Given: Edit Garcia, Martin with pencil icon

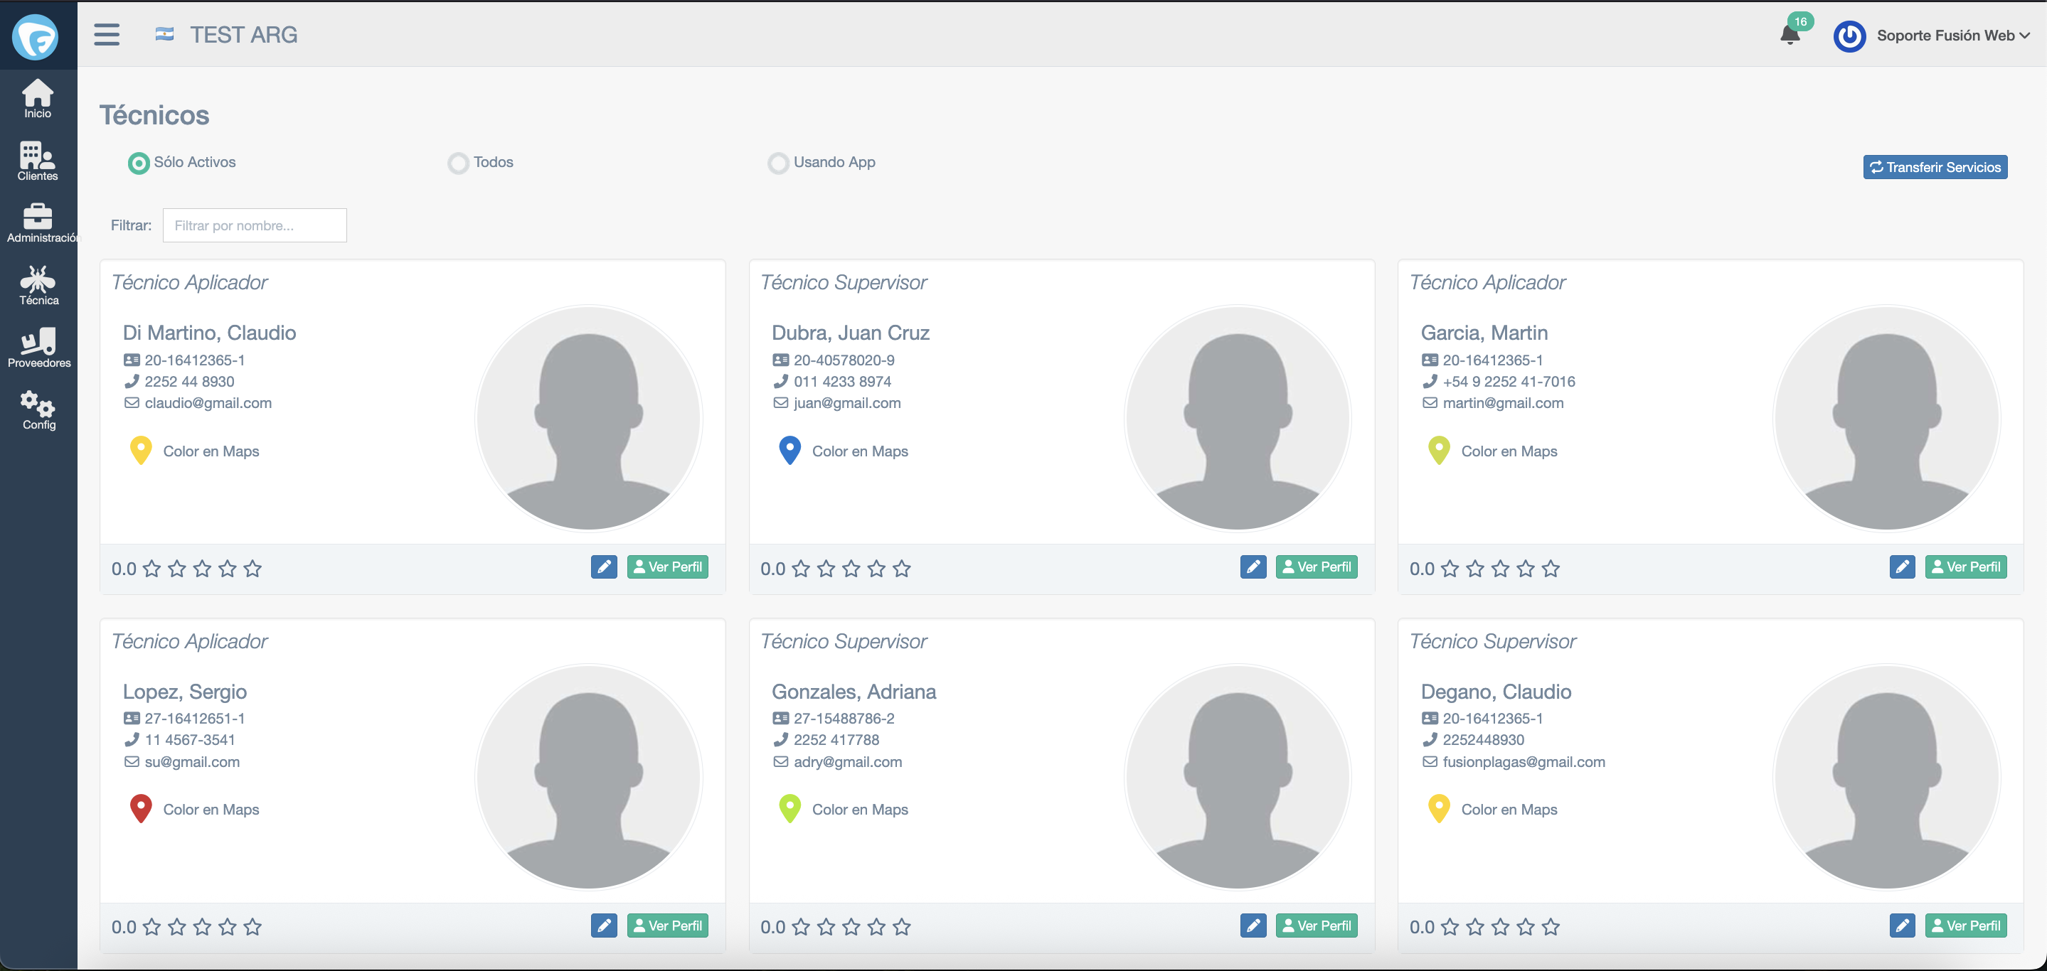Looking at the screenshot, I should (1903, 567).
